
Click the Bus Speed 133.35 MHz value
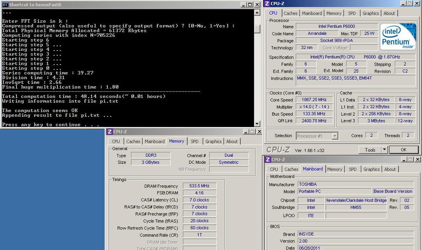tap(314, 114)
